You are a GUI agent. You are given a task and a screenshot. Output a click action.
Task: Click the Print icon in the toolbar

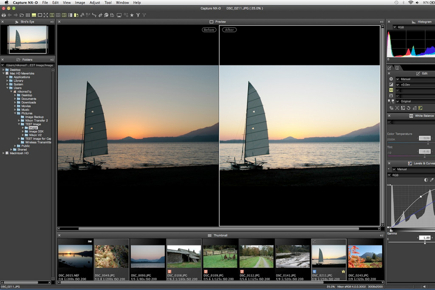coord(4,15)
